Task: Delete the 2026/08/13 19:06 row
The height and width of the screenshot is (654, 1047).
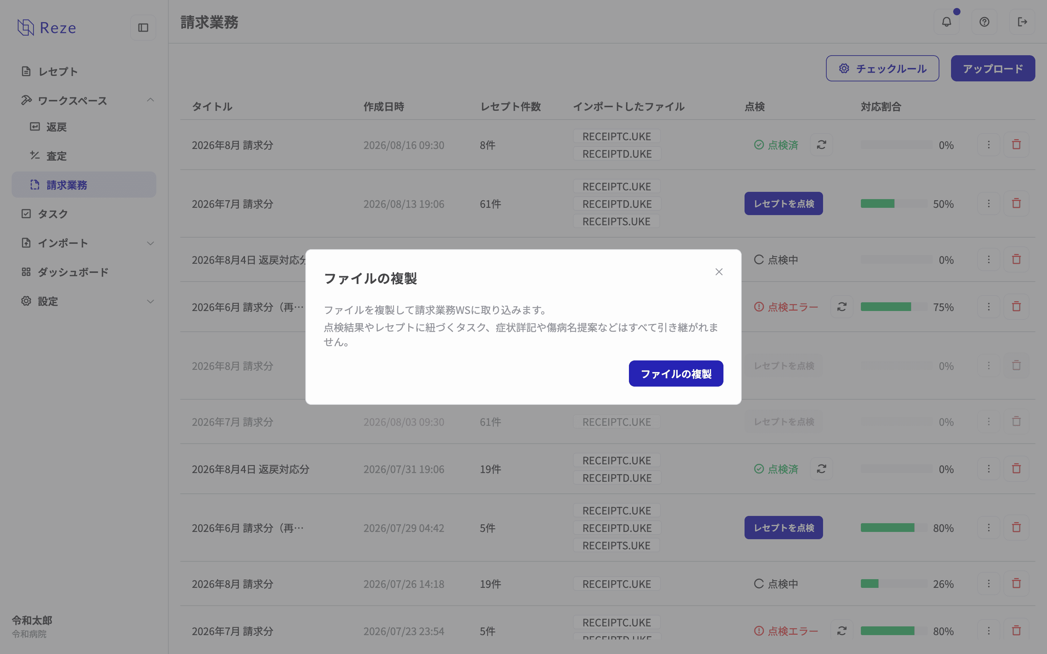Action: (1016, 203)
